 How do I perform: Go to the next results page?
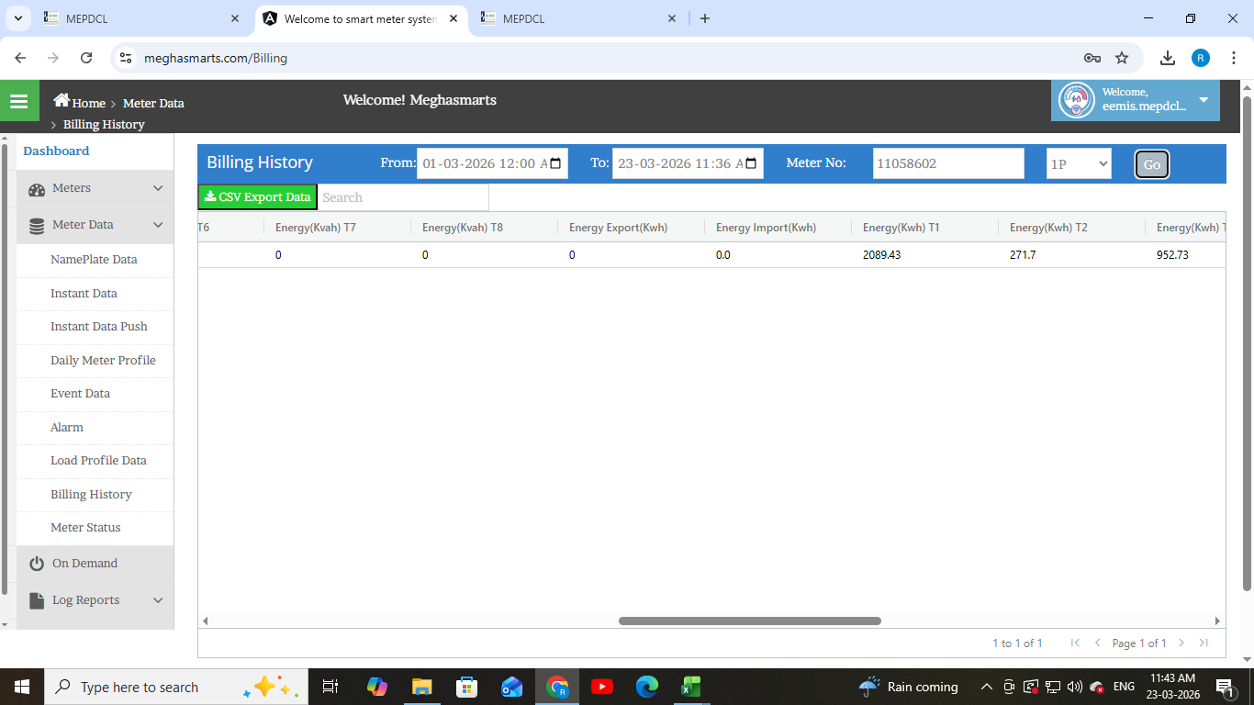[1181, 643]
